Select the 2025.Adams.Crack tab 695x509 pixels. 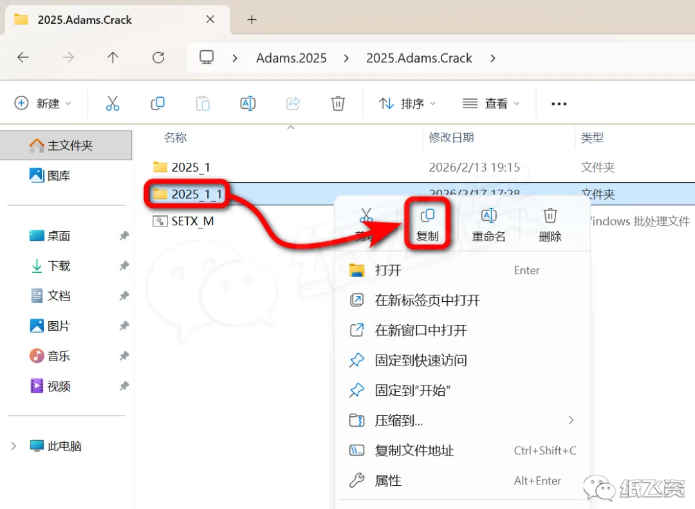coord(118,19)
